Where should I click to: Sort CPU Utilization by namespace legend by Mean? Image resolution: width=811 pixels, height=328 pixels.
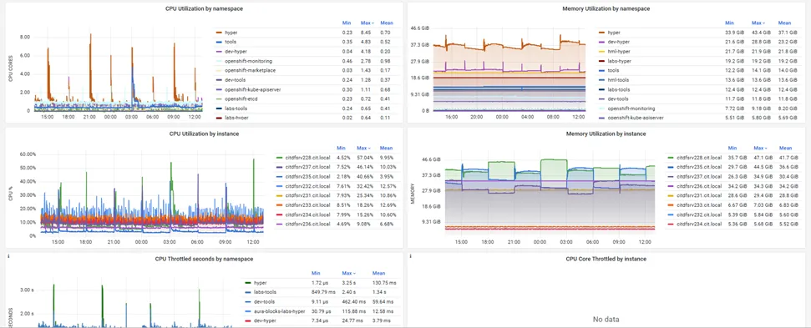tap(387, 23)
